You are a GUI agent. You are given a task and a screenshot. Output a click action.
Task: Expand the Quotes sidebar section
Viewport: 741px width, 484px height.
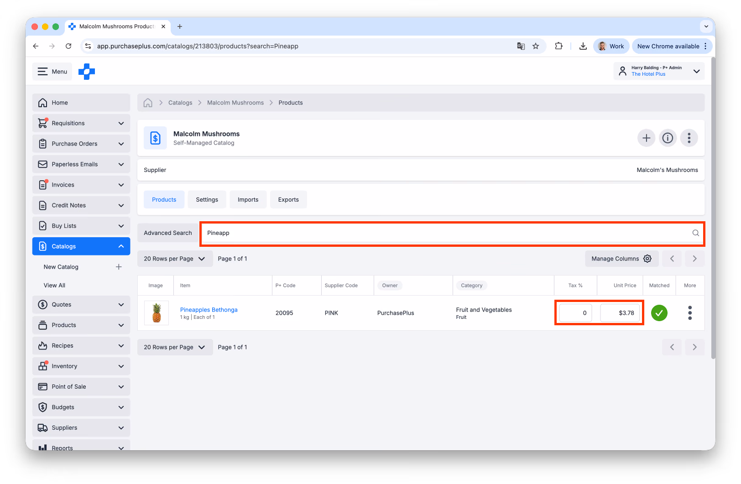tap(81, 305)
